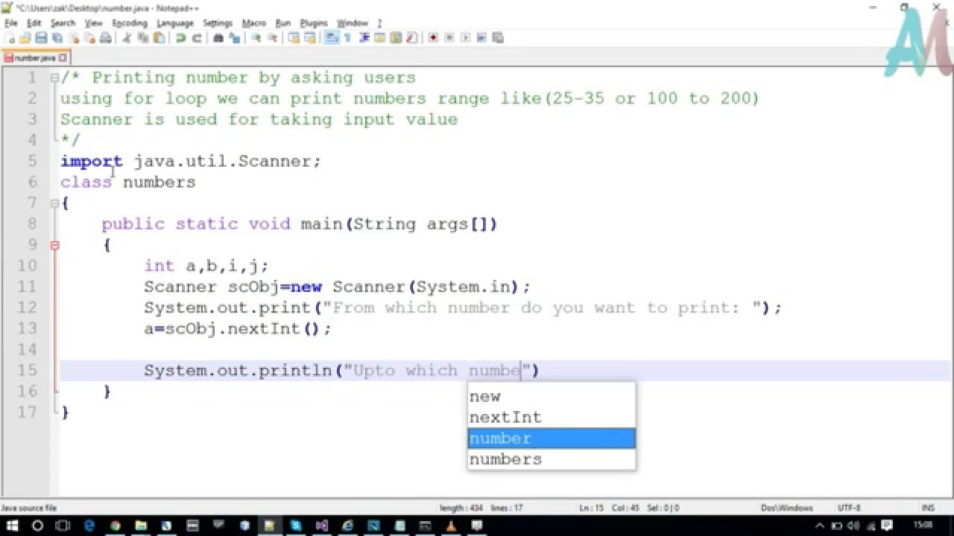Click the Open file toolbar icon

25,37
